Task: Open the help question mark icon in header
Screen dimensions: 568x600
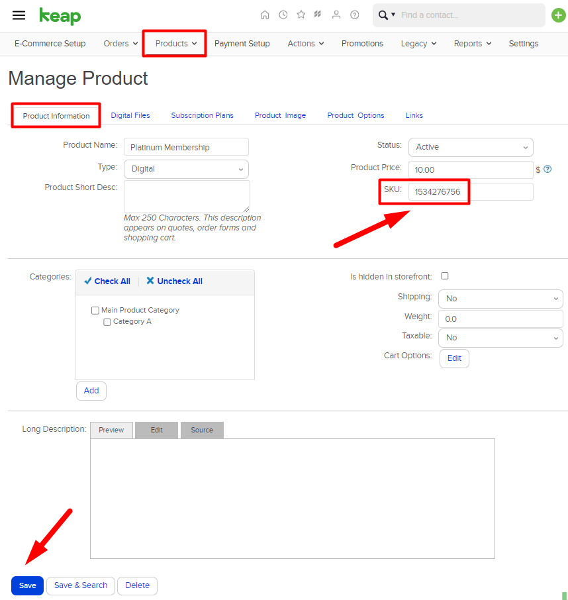Action: pos(355,15)
